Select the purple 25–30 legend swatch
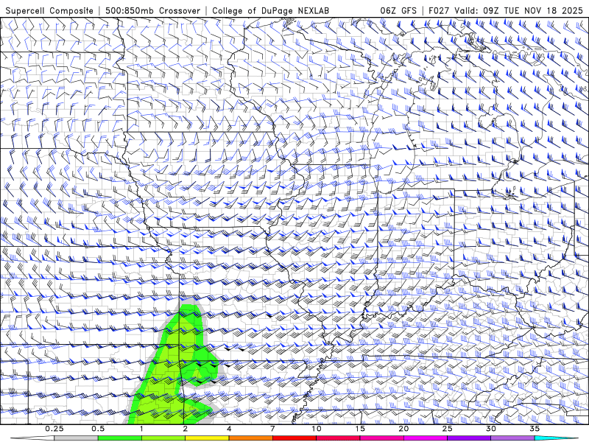The width and height of the screenshot is (589, 442). pos(469,438)
